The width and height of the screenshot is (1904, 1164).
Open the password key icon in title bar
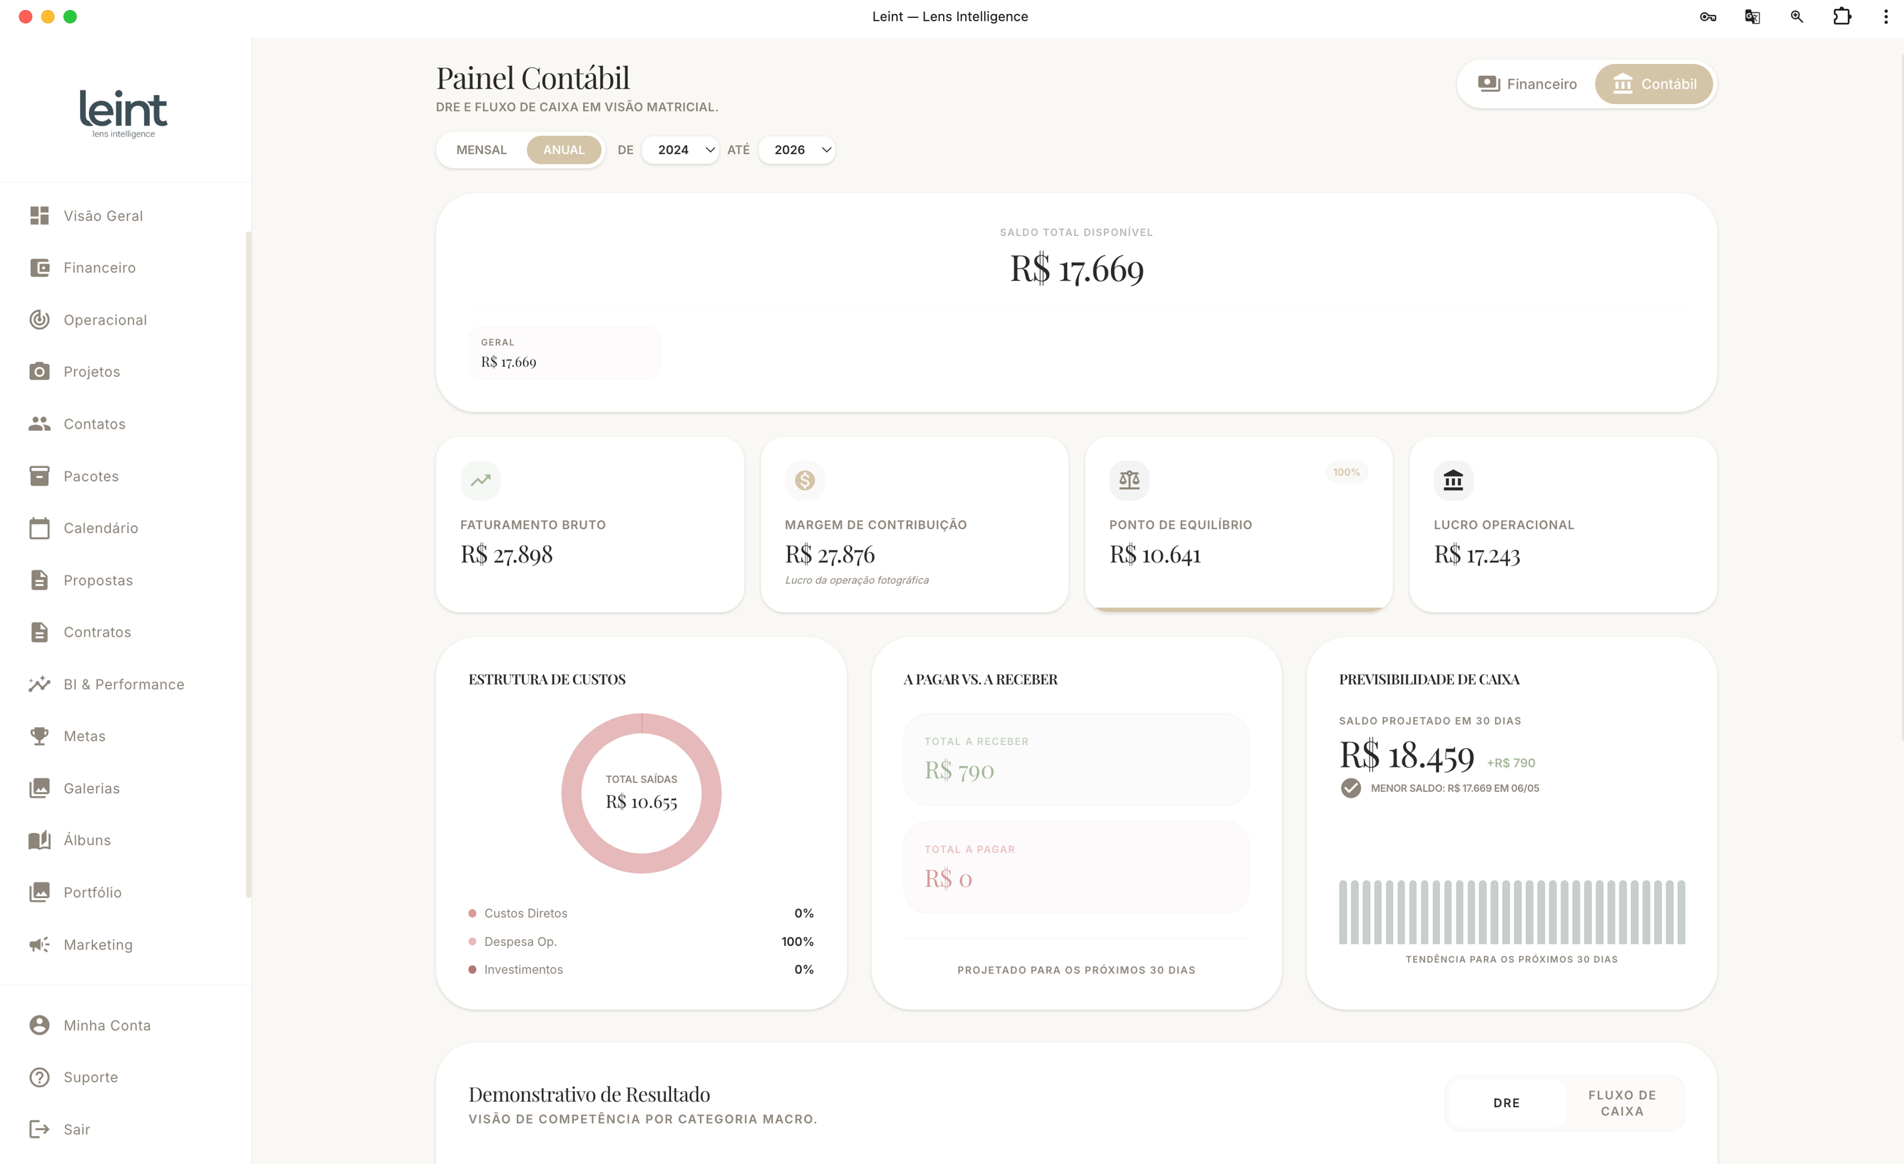pos(1708,16)
